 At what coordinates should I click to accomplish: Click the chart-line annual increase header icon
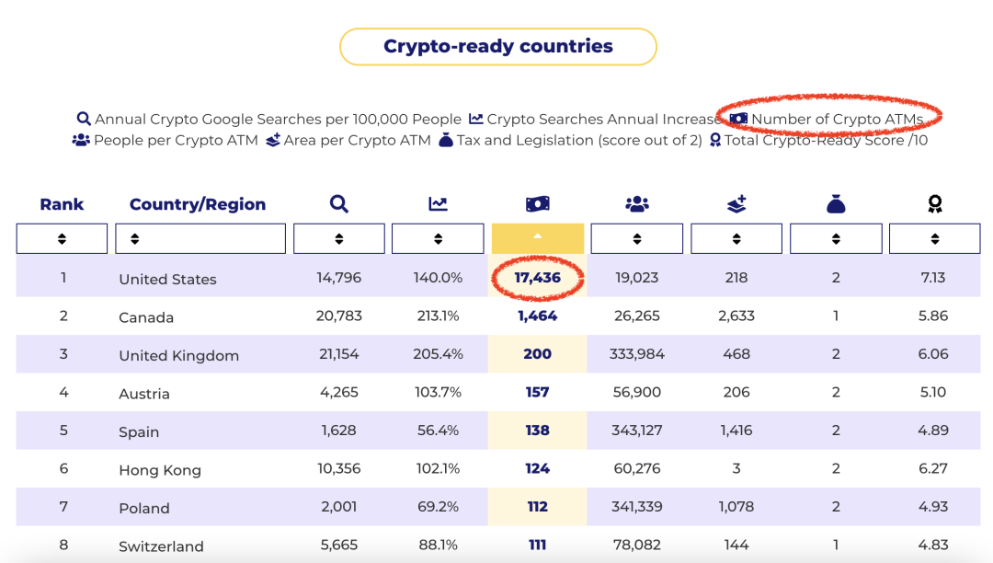[438, 204]
